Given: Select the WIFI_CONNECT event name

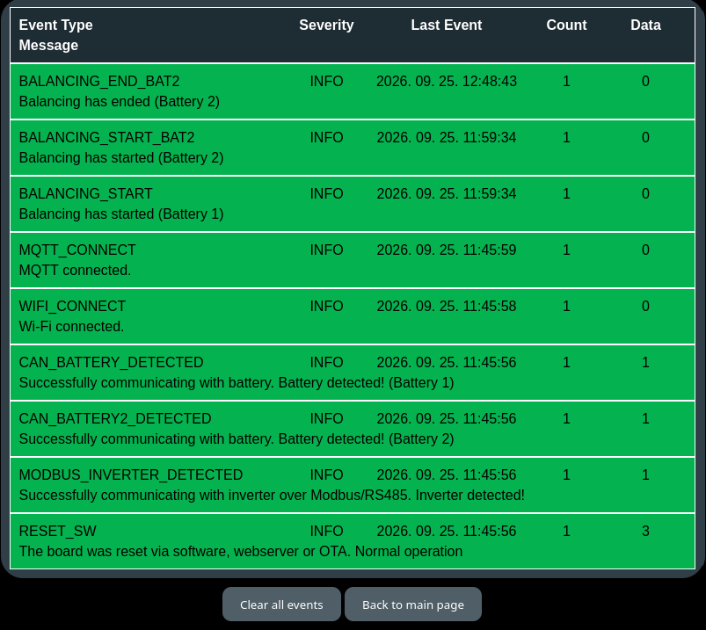Looking at the screenshot, I should [72, 306].
